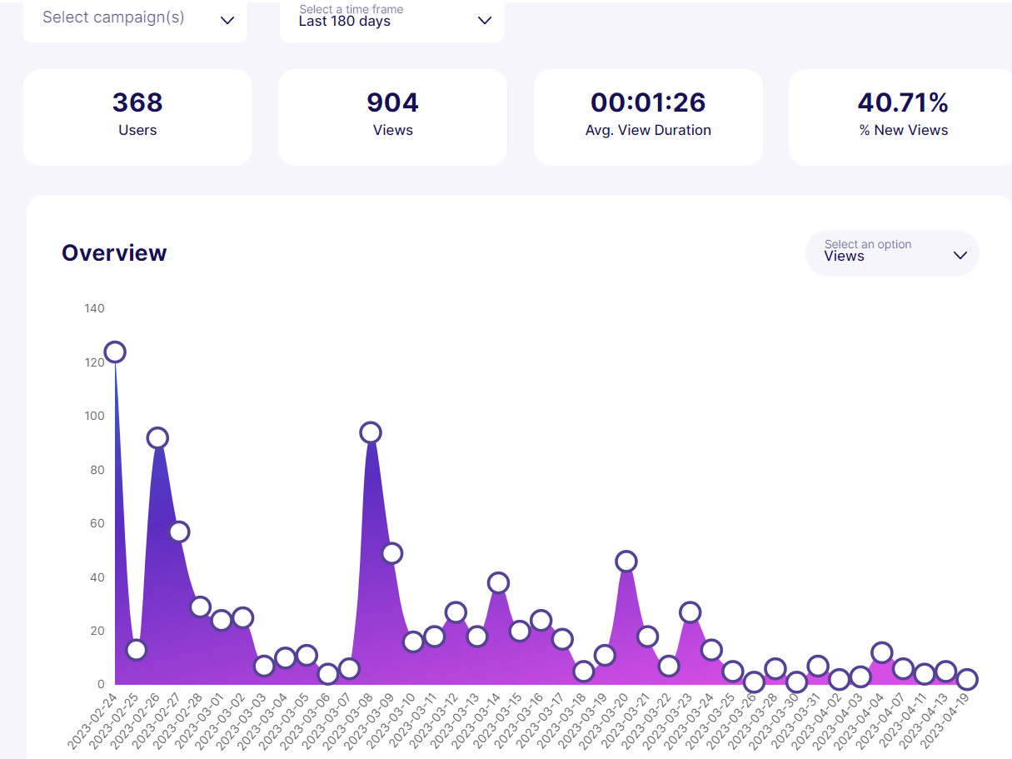Select the Avg. View Duration card
This screenshot has width=1012, height=759.
pyautogui.click(x=648, y=117)
